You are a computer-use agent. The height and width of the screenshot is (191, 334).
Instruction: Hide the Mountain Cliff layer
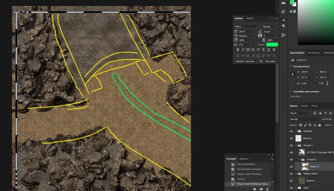click(x=291, y=152)
